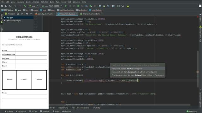Open the TODO tool window
The width and height of the screenshot is (202, 113).
click(x=33, y=111)
